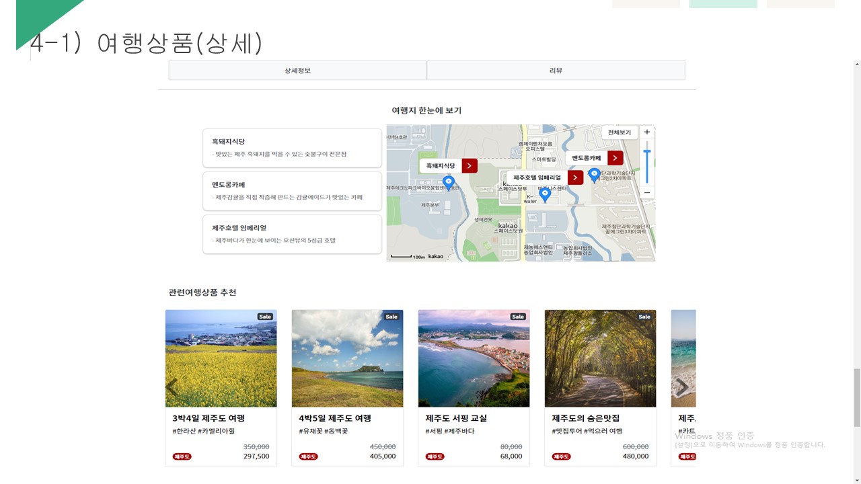861x484 pixels.
Task: Click the price 297,500
Action: 256,456
